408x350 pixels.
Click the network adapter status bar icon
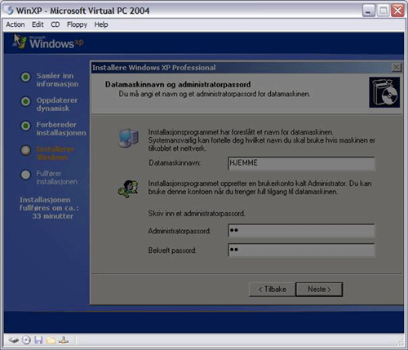click(x=64, y=340)
